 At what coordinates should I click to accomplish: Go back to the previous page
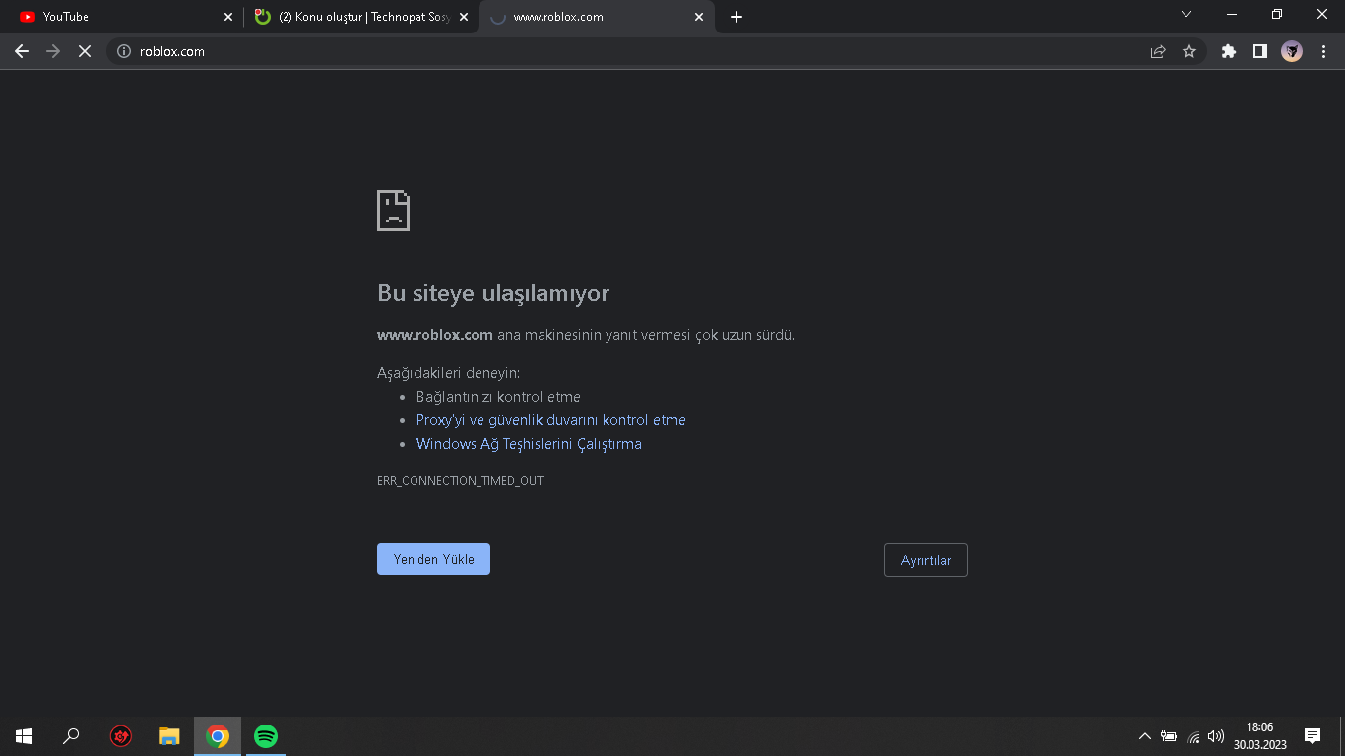pos(22,51)
